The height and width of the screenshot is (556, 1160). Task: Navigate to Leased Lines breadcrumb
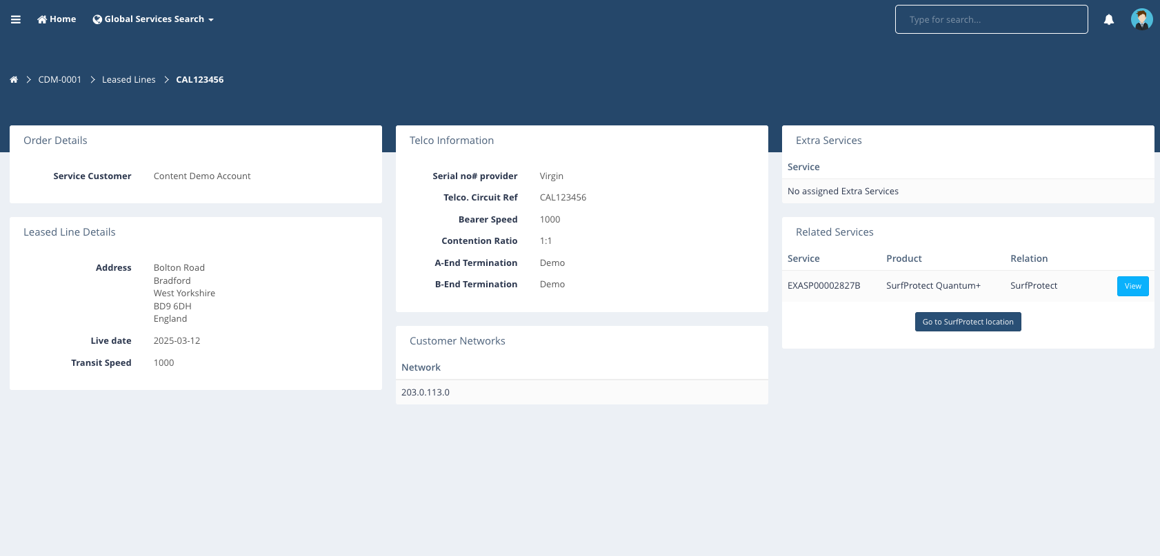[x=129, y=80]
